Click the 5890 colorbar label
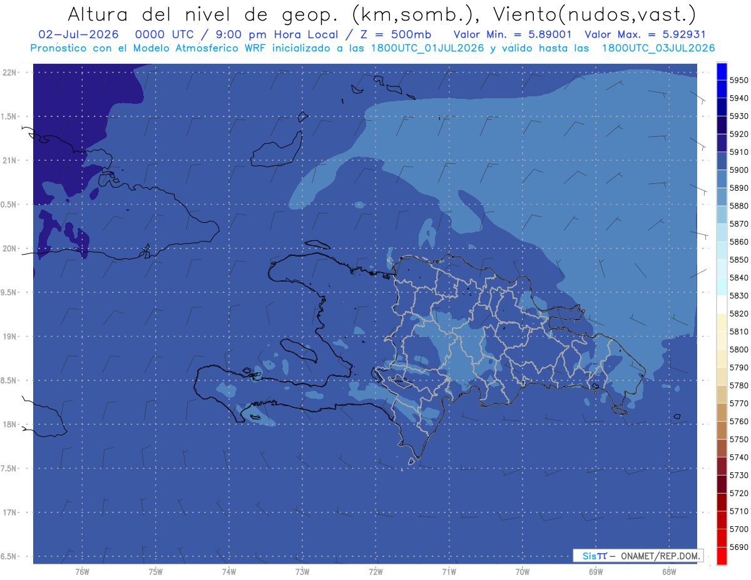The width and height of the screenshot is (751, 580). pos(739,188)
